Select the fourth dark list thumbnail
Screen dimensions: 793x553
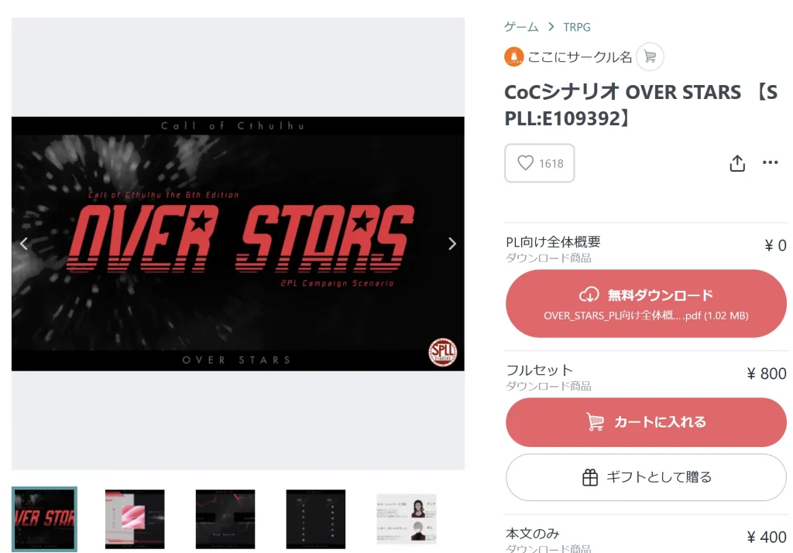(x=316, y=519)
